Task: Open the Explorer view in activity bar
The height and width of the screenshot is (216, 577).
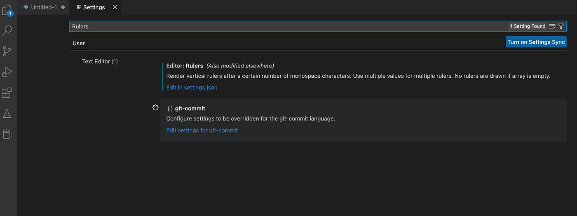Action: 7,9
